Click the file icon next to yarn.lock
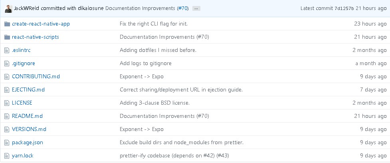 (6, 156)
